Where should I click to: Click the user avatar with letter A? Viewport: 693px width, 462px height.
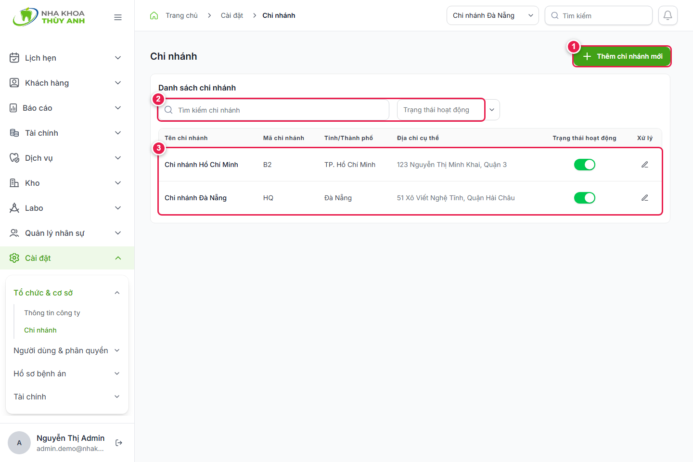19,443
